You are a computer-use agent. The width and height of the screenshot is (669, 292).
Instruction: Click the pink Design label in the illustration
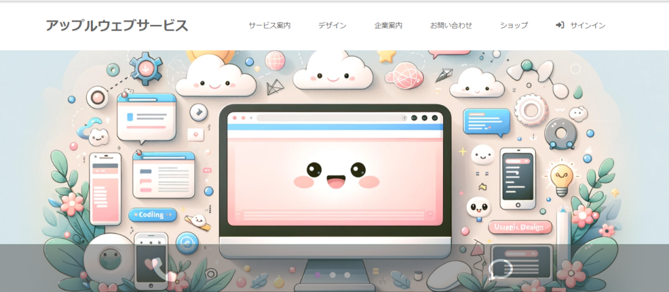click(x=520, y=227)
